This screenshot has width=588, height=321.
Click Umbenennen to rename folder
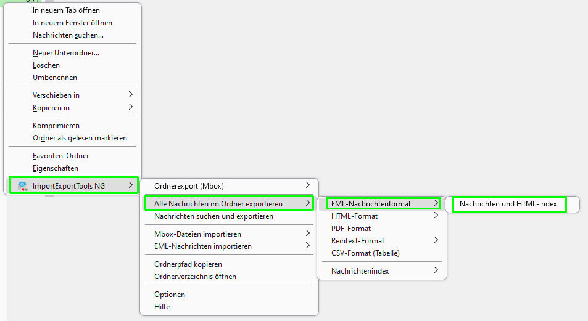[x=55, y=78]
